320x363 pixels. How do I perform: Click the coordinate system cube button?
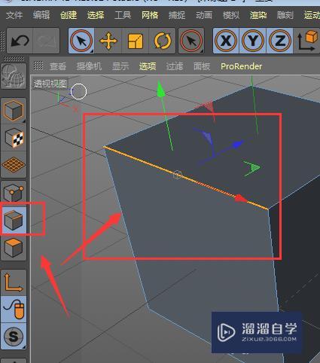tap(306, 41)
